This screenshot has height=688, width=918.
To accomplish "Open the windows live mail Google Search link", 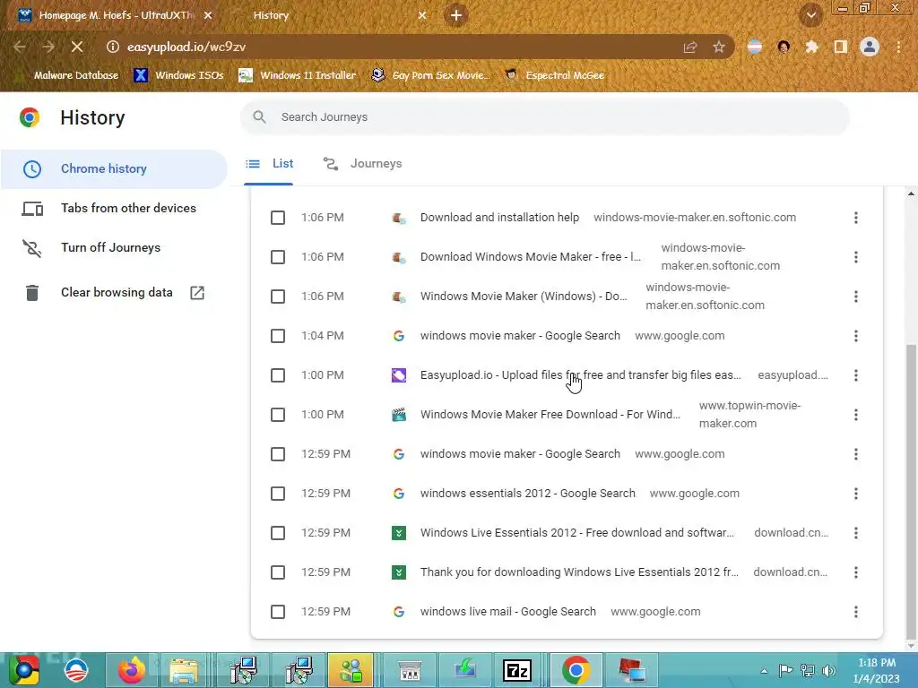I will pos(507,611).
